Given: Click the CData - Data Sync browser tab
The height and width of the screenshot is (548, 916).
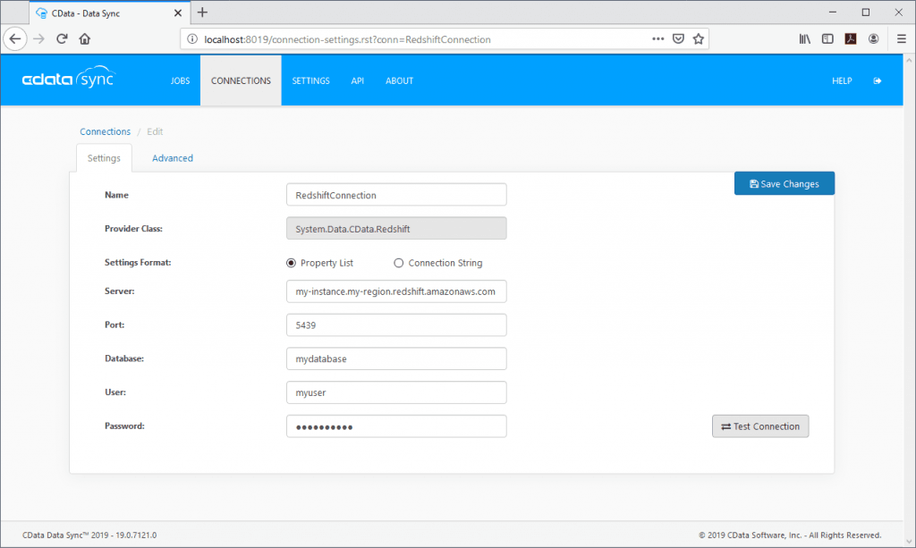Looking at the screenshot, I should 108,13.
